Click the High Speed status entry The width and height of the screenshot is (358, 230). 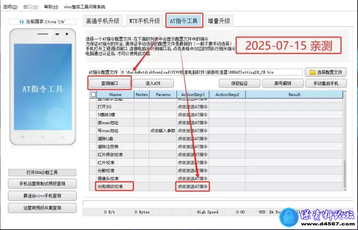208,212
